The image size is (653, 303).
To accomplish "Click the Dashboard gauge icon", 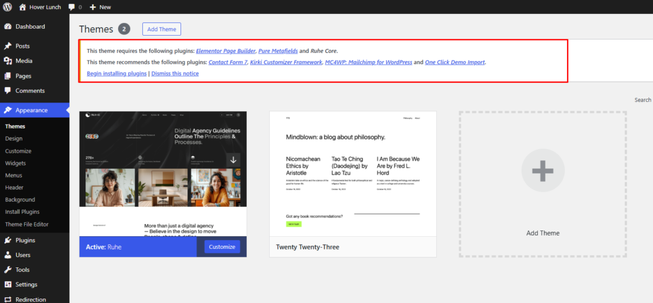I will [8, 27].
